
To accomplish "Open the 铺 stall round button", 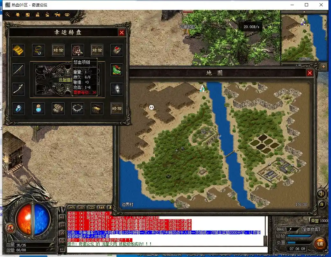I will point(320,244).
